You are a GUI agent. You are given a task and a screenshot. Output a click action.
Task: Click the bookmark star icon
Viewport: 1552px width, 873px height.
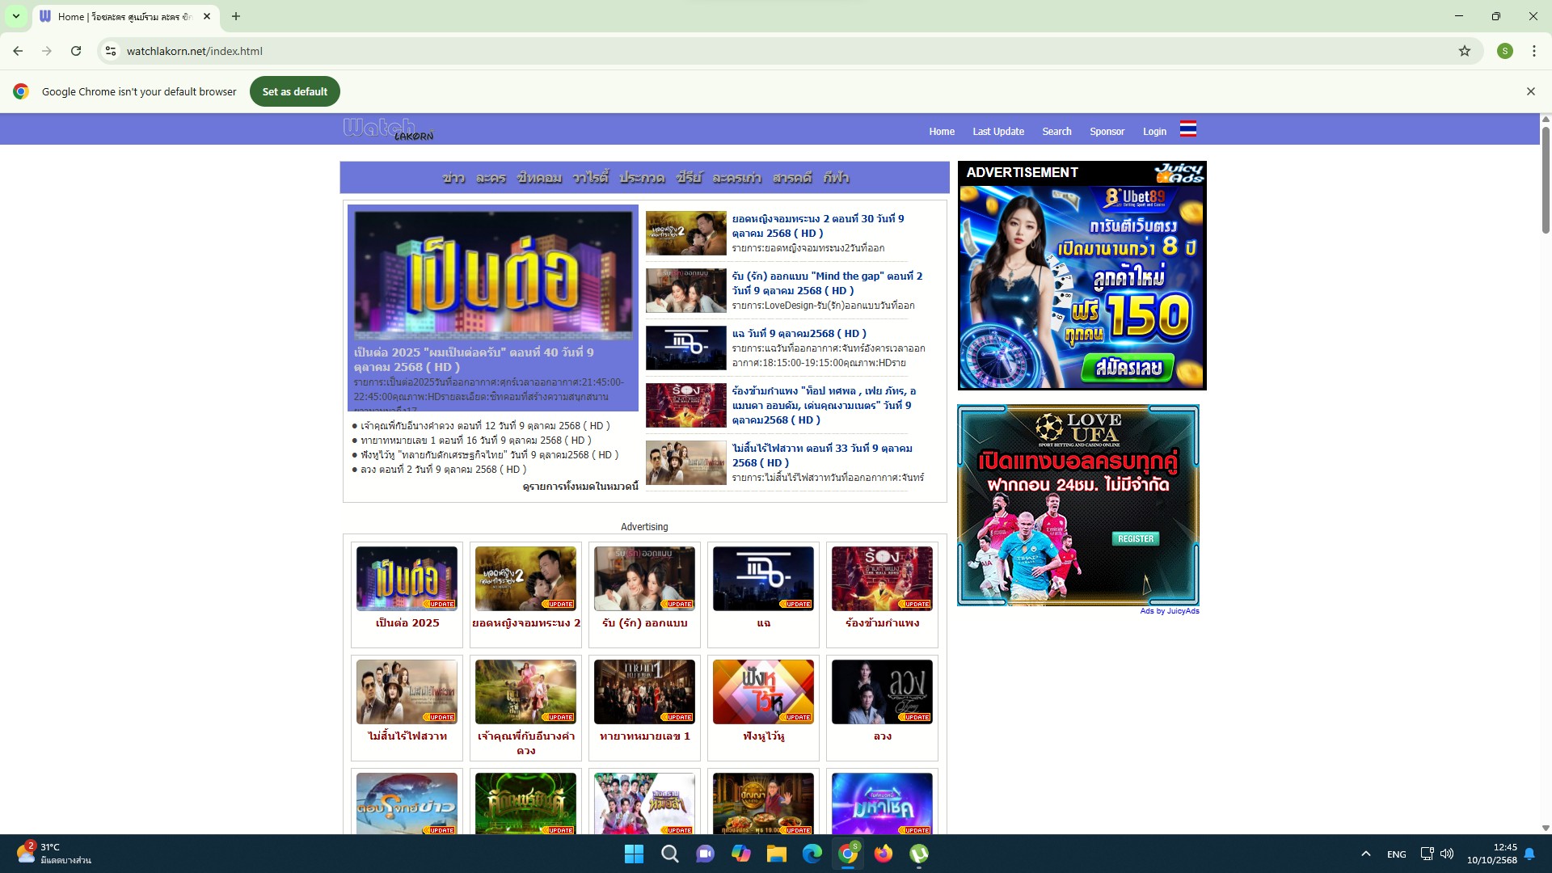tap(1464, 51)
